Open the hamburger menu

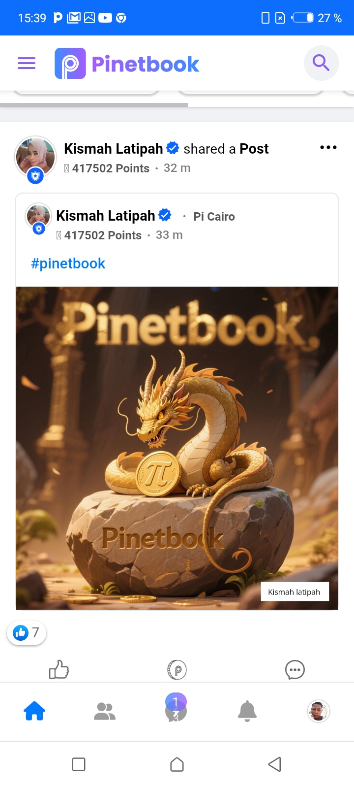pyautogui.click(x=27, y=63)
